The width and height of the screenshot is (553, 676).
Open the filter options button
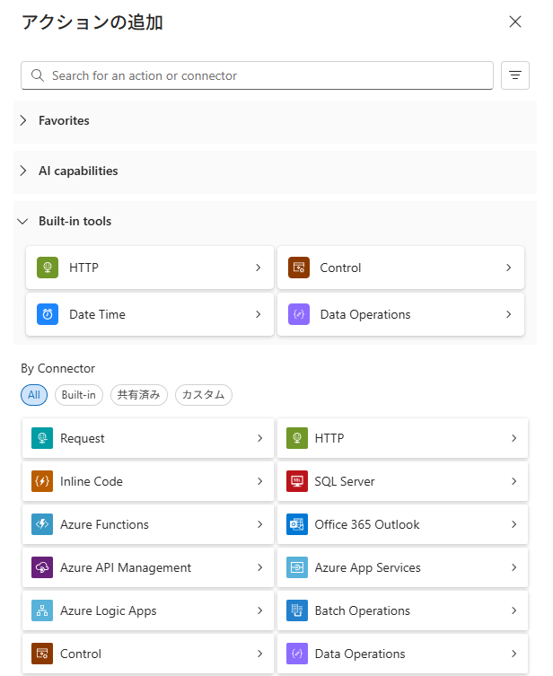tap(515, 75)
